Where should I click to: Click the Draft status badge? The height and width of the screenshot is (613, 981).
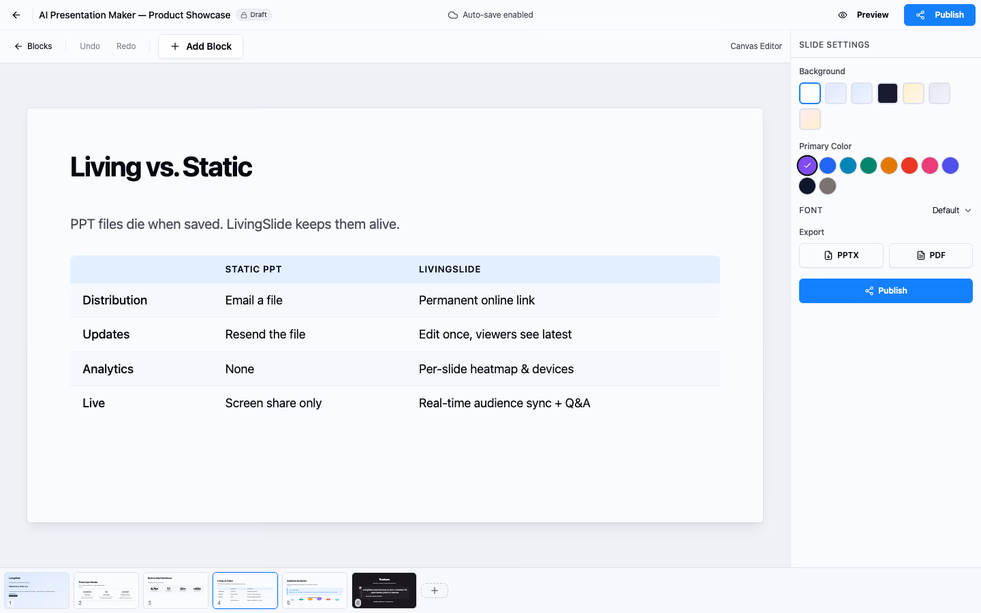click(254, 15)
